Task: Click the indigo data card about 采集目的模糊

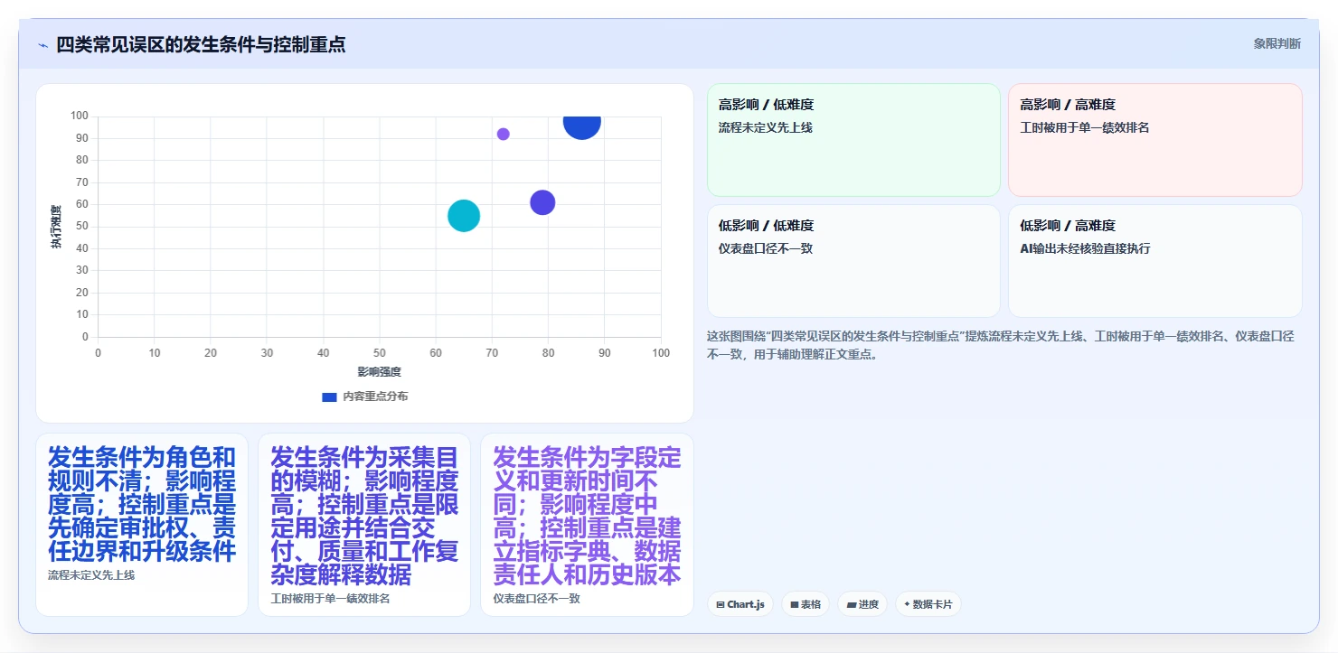Action: [x=364, y=525]
